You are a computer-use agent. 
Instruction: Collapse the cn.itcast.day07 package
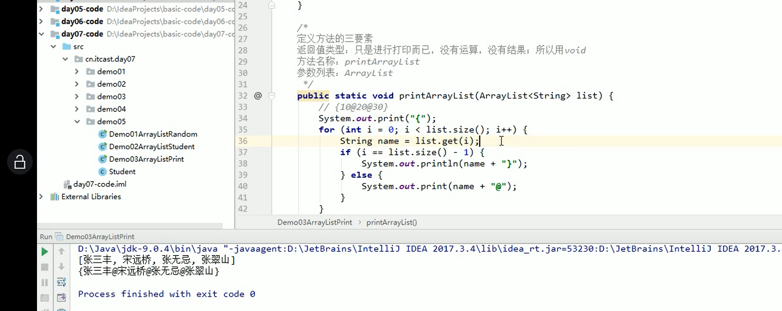tap(65, 59)
